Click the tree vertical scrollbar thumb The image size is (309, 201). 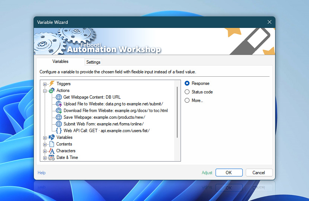(x=177, y=112)
